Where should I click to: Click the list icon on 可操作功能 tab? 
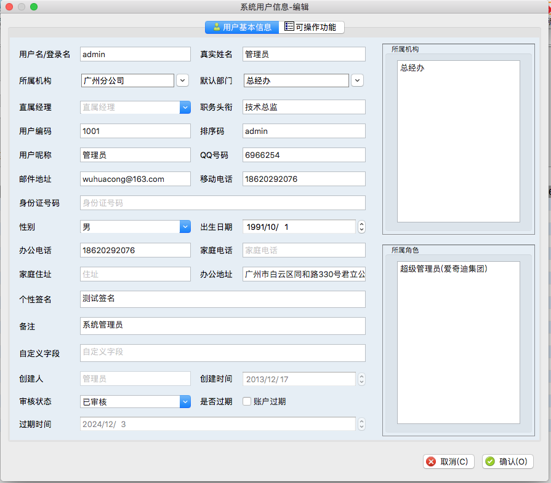click(289, 27)
